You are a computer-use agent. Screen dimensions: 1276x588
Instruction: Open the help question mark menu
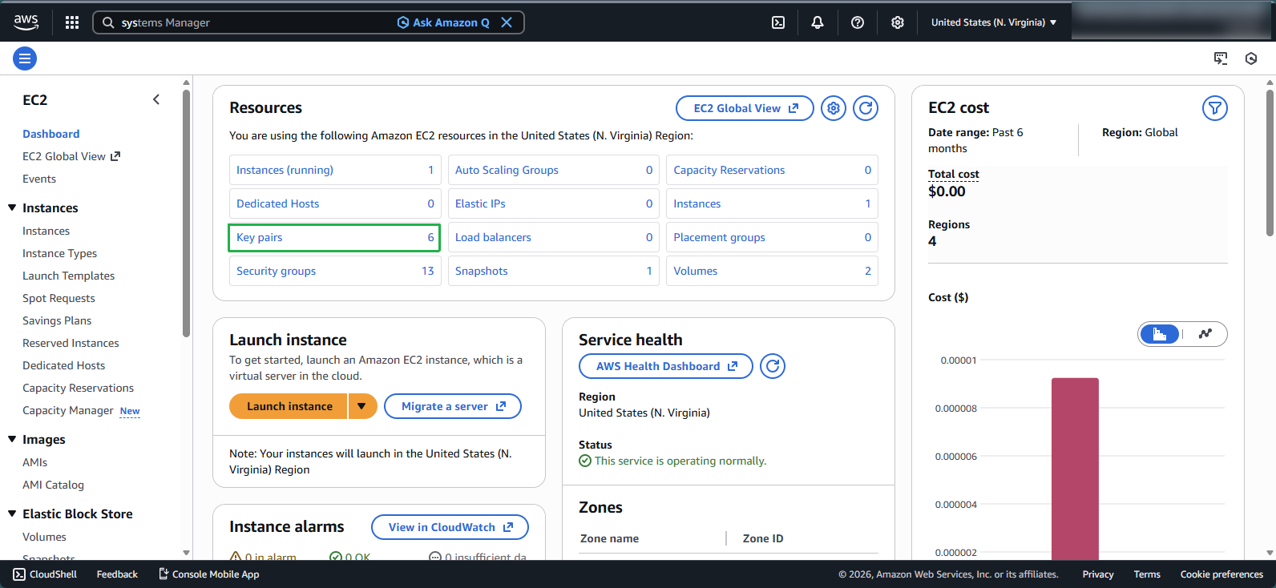pyautogui.click(x=858, y=22)
